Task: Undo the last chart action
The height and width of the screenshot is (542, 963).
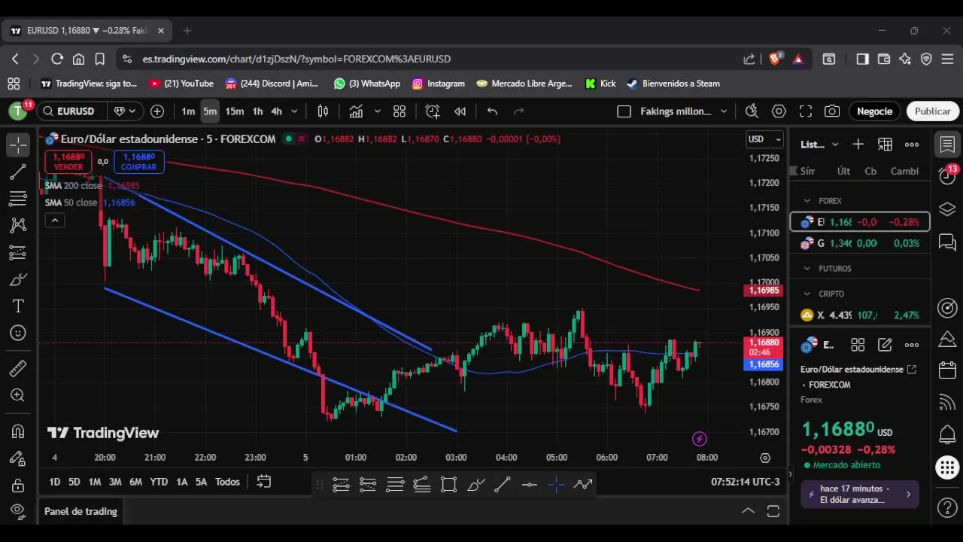Action: [x=492, y=111]
